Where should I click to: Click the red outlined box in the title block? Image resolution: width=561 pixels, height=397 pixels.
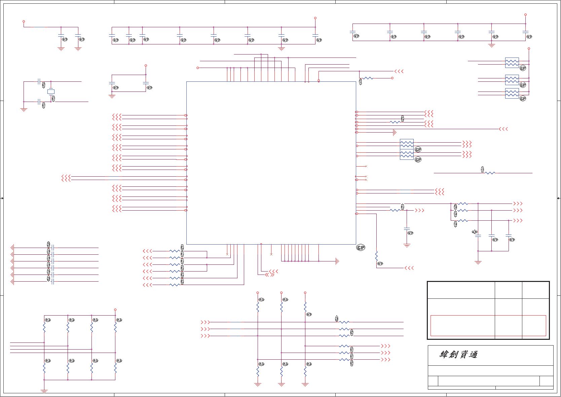click(488, 326)
